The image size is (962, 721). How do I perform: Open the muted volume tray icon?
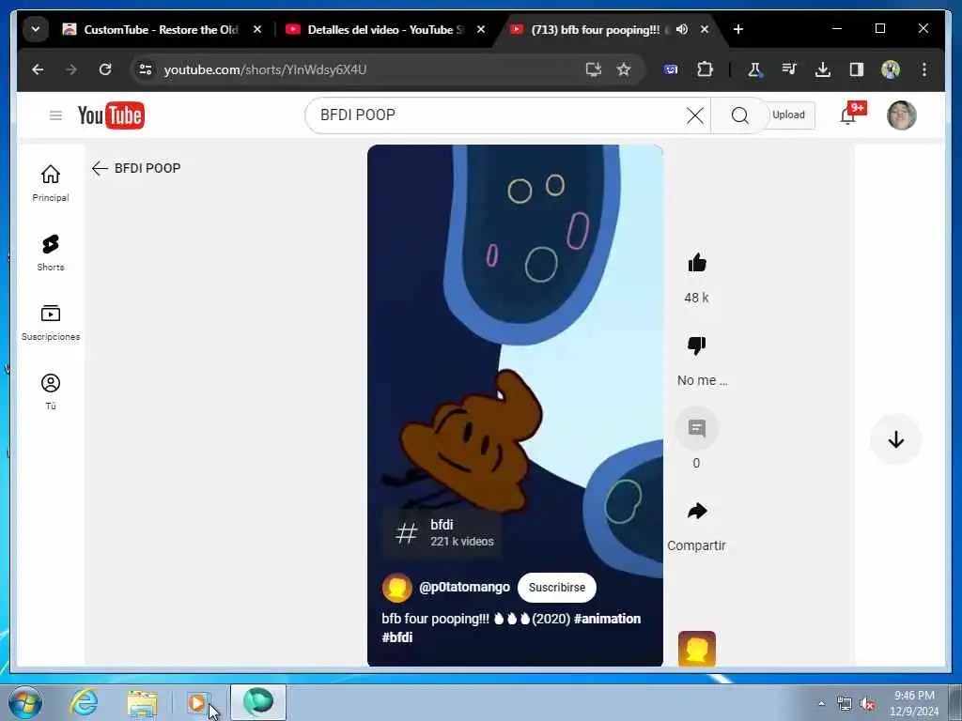tap(867, 704)
